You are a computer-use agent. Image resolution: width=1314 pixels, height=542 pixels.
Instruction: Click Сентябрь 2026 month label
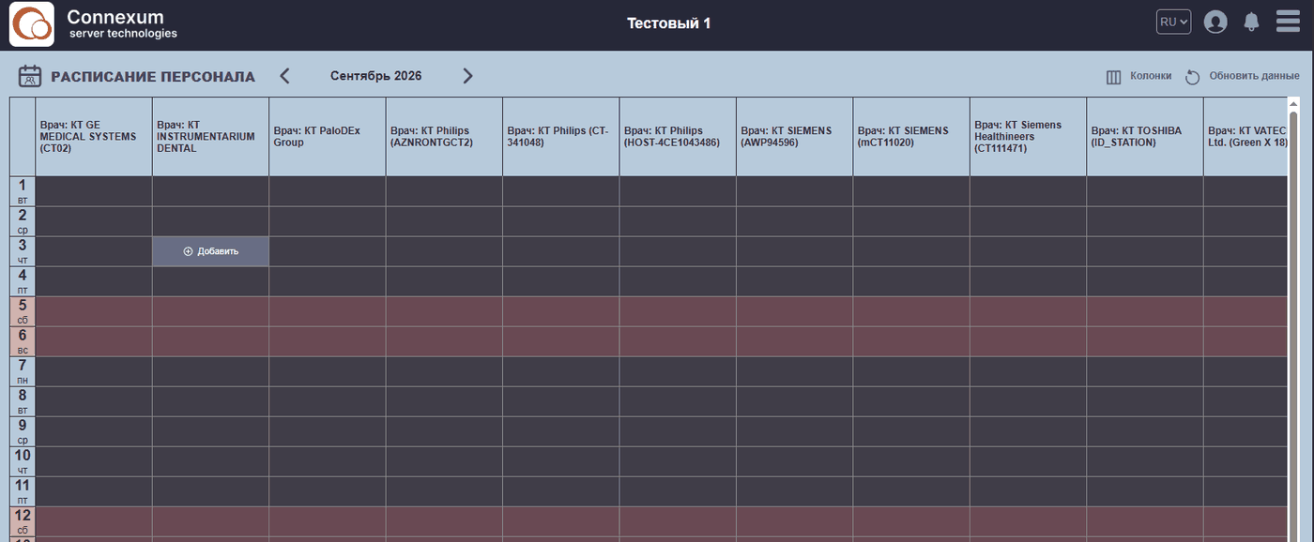click(x=375, y=76)
